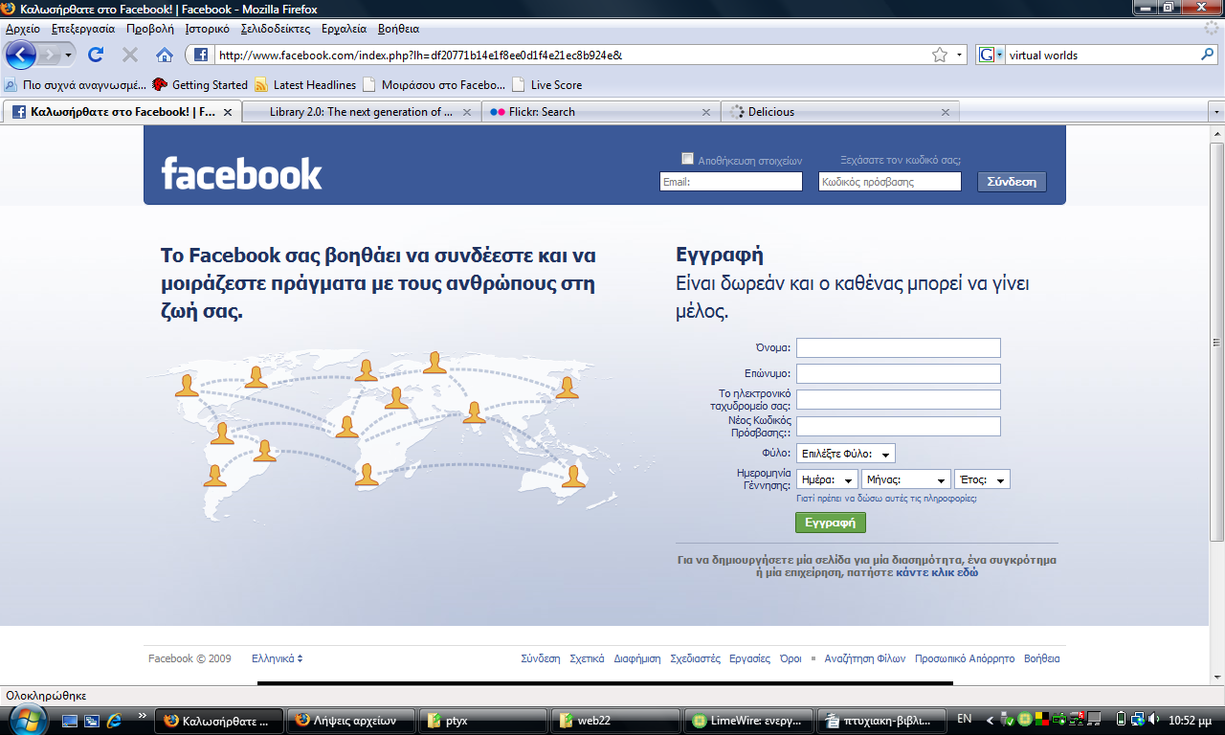Close the Delicious tab
This screenshot has height=735, width=1225.
[x=946, y=112]
